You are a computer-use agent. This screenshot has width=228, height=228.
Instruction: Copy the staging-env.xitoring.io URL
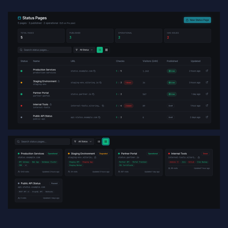click(x=100, y=83)
